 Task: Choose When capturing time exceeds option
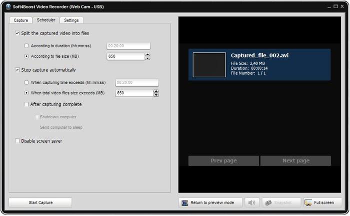click(x=27, y=82)
